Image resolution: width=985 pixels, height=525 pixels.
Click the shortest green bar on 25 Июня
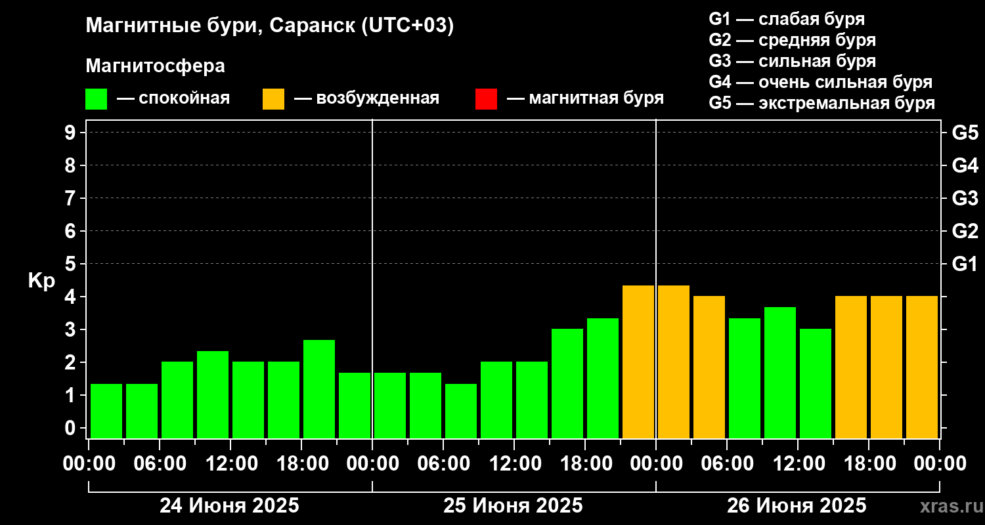point(461,411)
